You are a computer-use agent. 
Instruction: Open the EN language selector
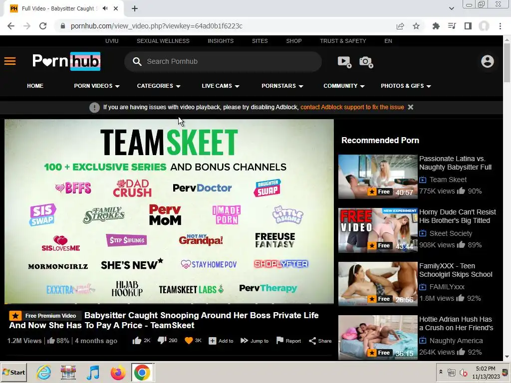388,41
